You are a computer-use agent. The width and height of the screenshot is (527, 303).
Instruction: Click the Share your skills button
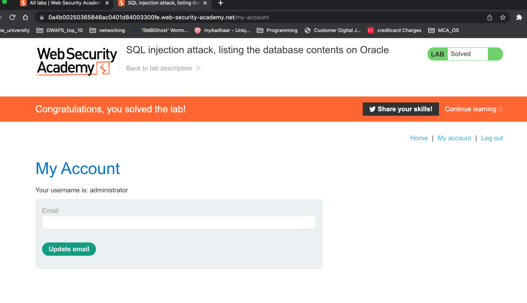tap(400, 109)
